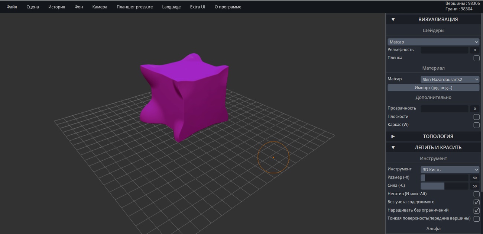483x234 pixels.
Task: Enable Негатив (N или -Alt)
Action: tap(476, 194)
